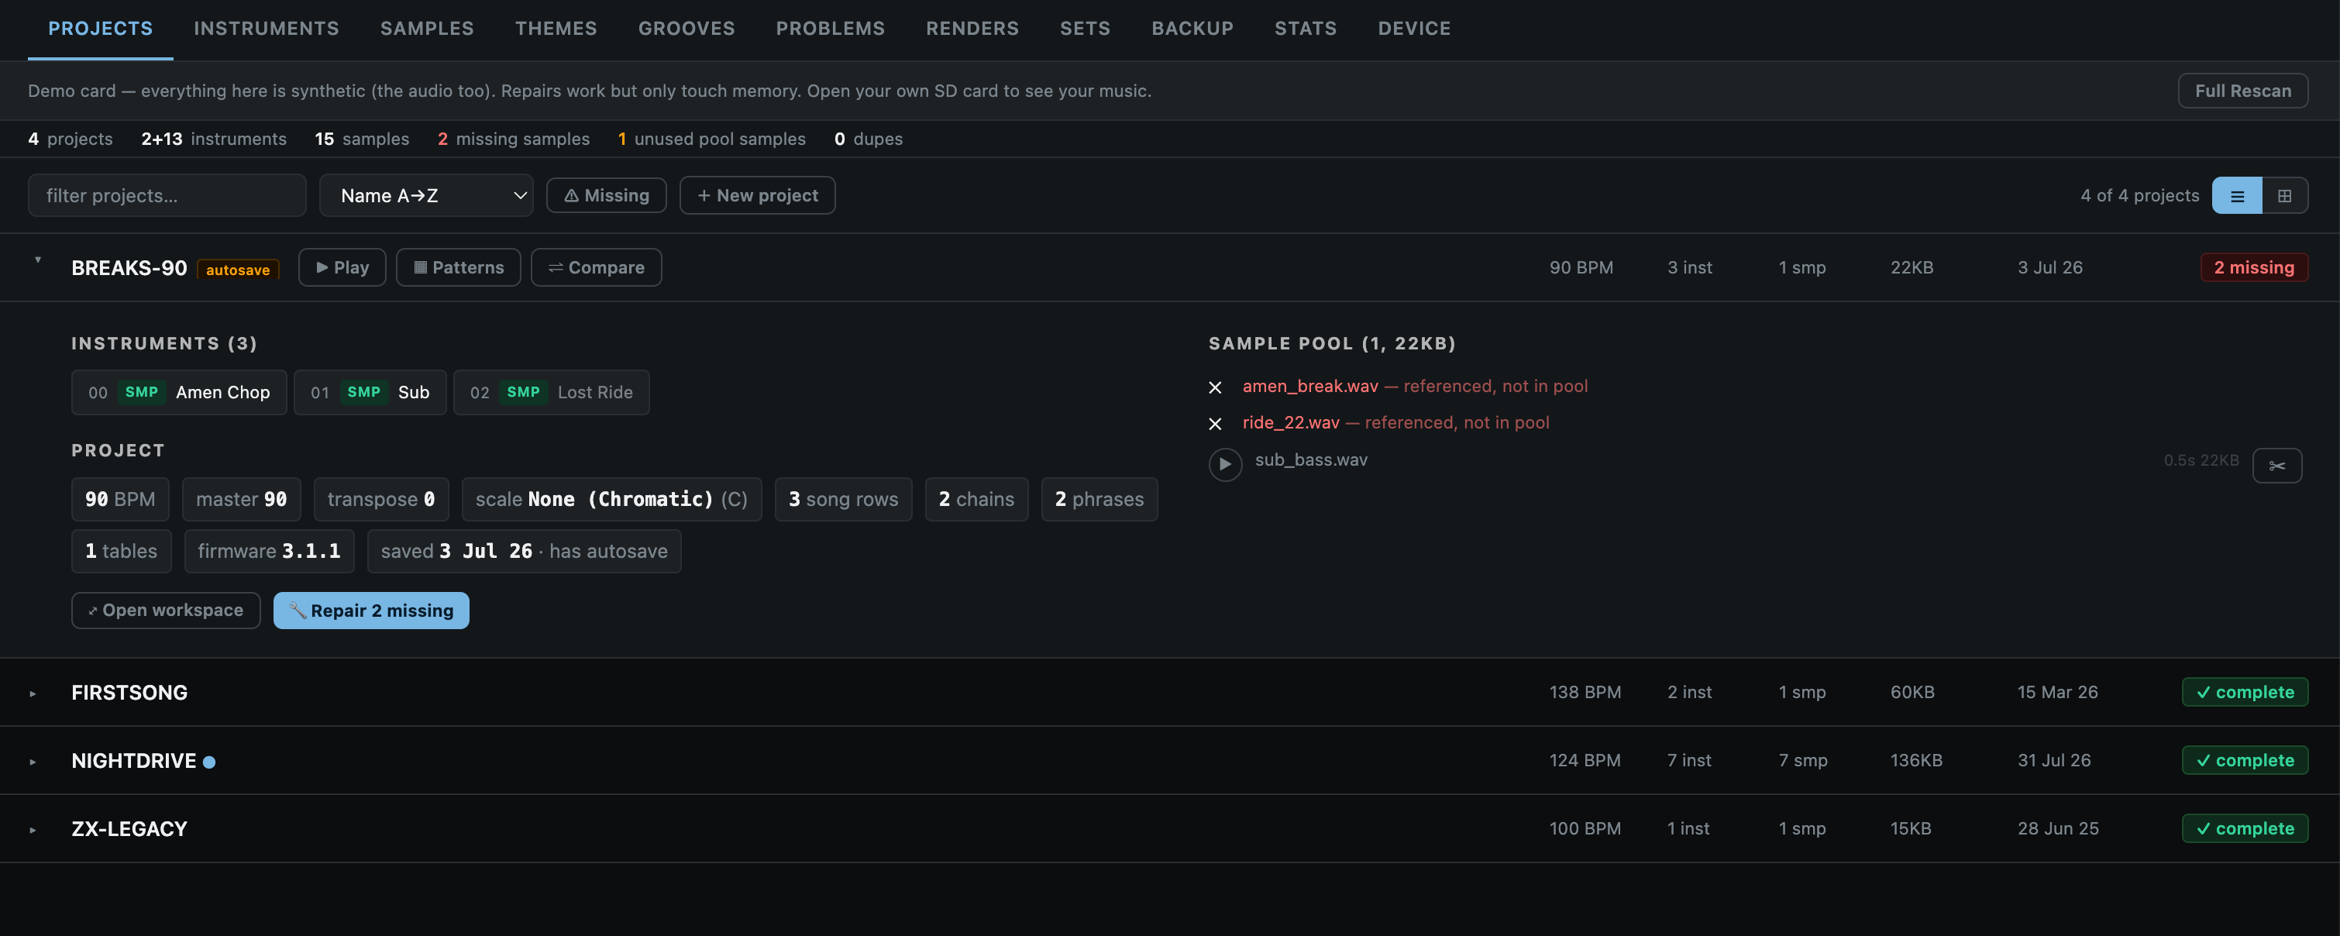The height and width of the screenshot is (936, 2340).
Task: Switch to list view layout
Action: point(2236,195)
